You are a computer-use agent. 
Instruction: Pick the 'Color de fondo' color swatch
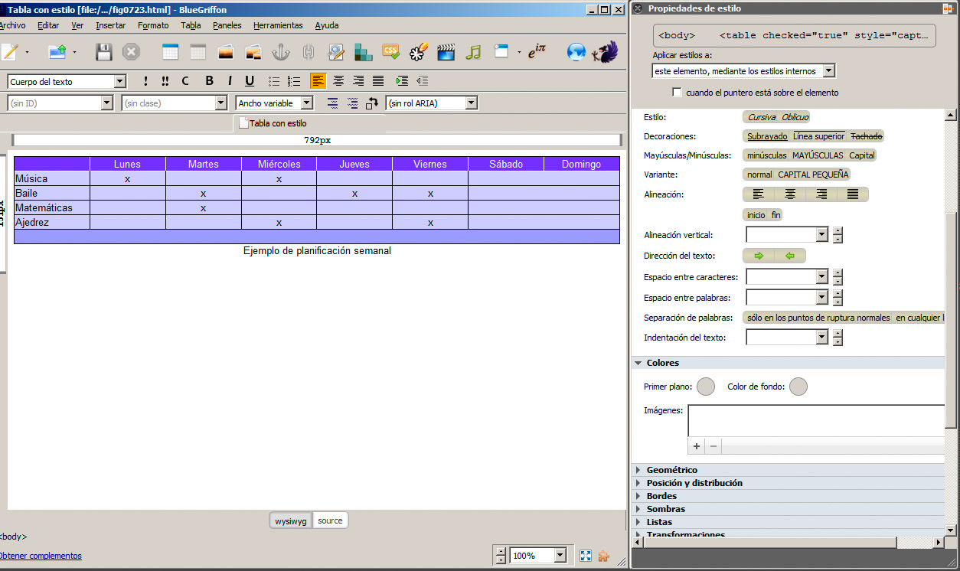point(798,387)
